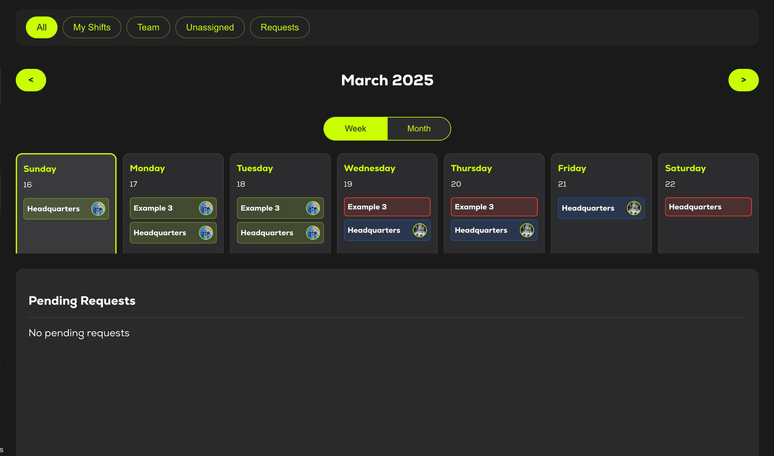The image size is (774, 456).
Task: Click avatar on Friday Headquarters shift
Action: click(x=634, y=208)
